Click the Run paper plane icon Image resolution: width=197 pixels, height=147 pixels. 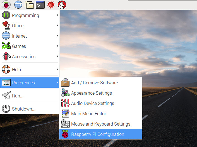6,95
